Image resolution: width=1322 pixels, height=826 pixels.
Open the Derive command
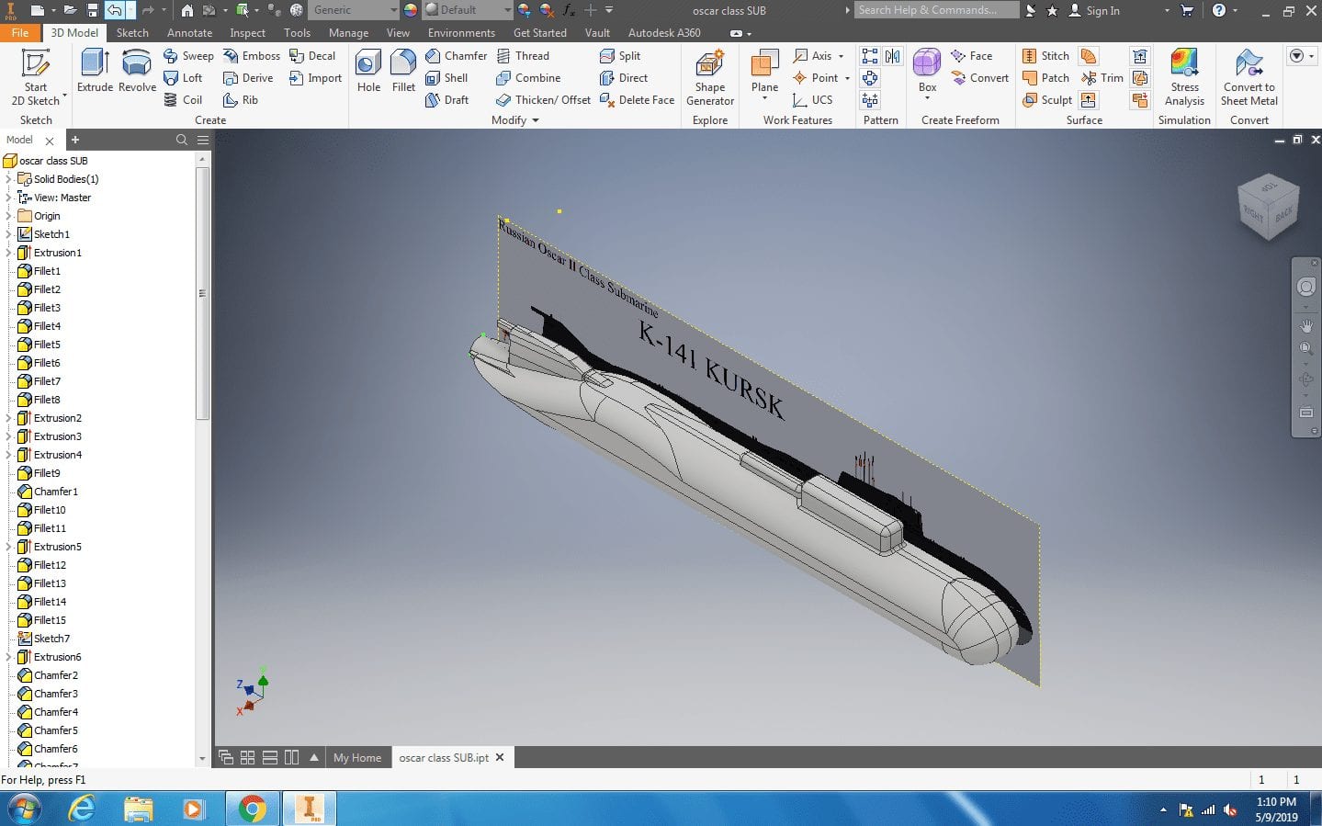[x=248, y=78]
